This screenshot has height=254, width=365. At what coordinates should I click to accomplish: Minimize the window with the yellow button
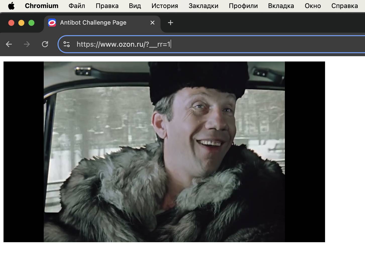click(21, 23)
